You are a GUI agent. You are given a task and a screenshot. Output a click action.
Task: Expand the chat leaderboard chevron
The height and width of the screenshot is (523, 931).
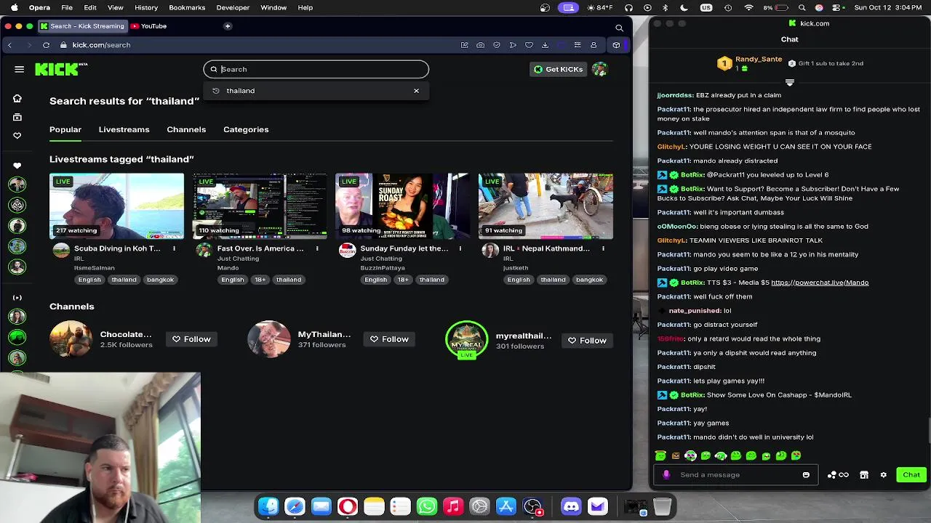pyautogui.click(x=790, y=82)
